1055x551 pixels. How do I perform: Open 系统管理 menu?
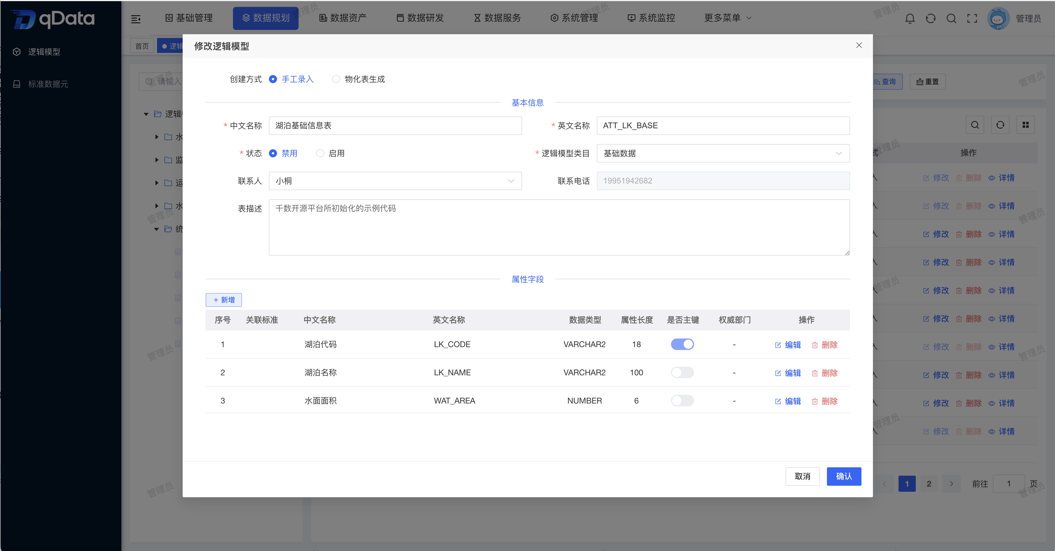[x=574, y=18]
